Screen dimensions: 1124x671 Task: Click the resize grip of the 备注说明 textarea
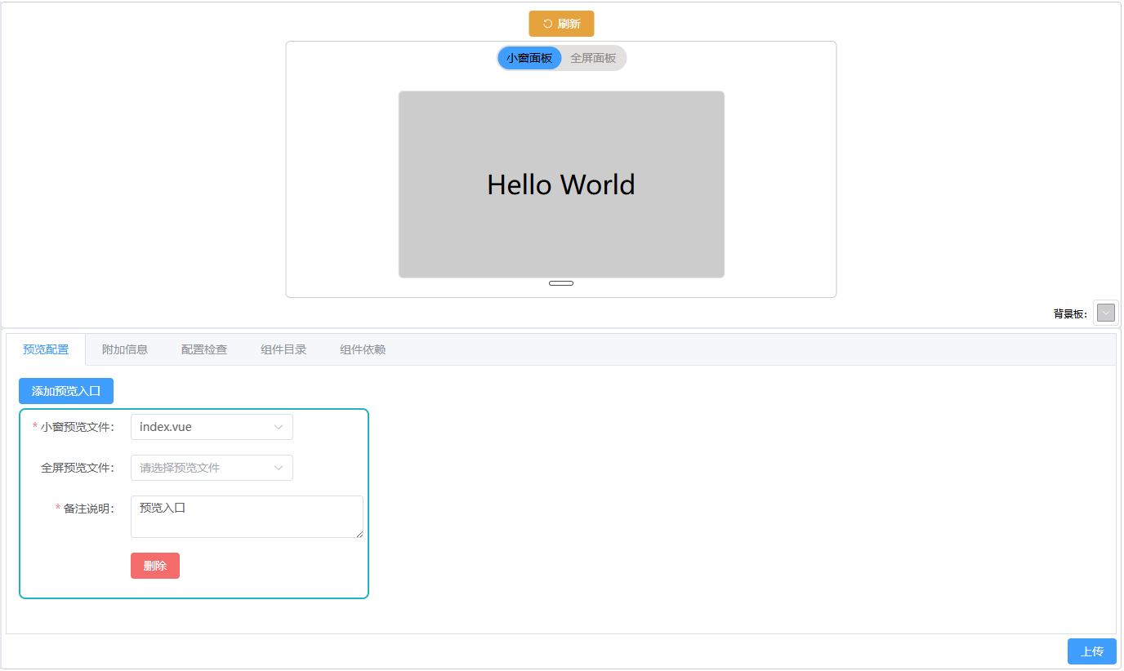[359, 534]
